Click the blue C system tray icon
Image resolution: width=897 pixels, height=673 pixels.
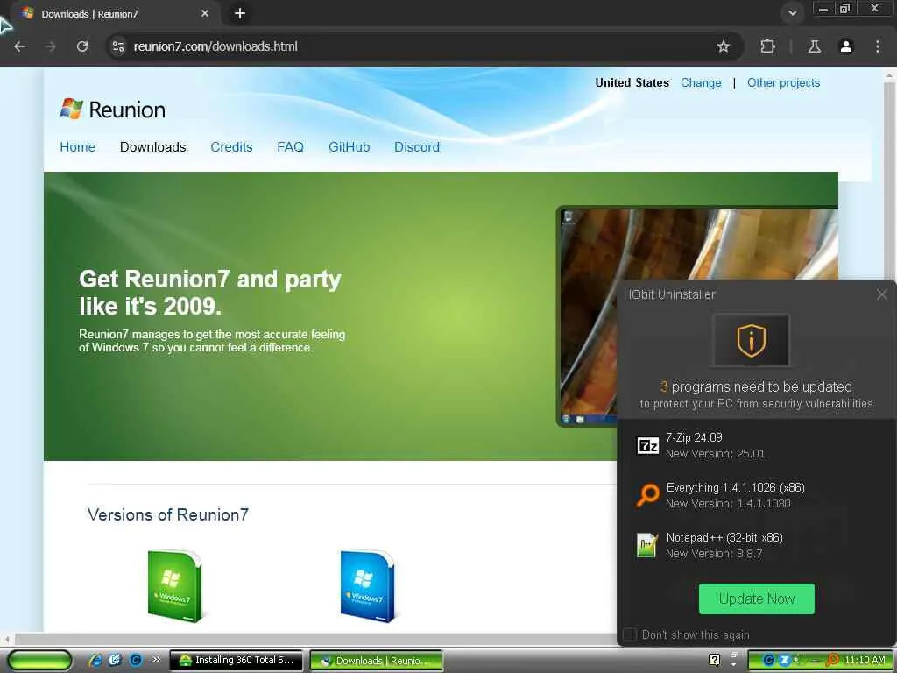pyautogui.click(x=769, y=660)
